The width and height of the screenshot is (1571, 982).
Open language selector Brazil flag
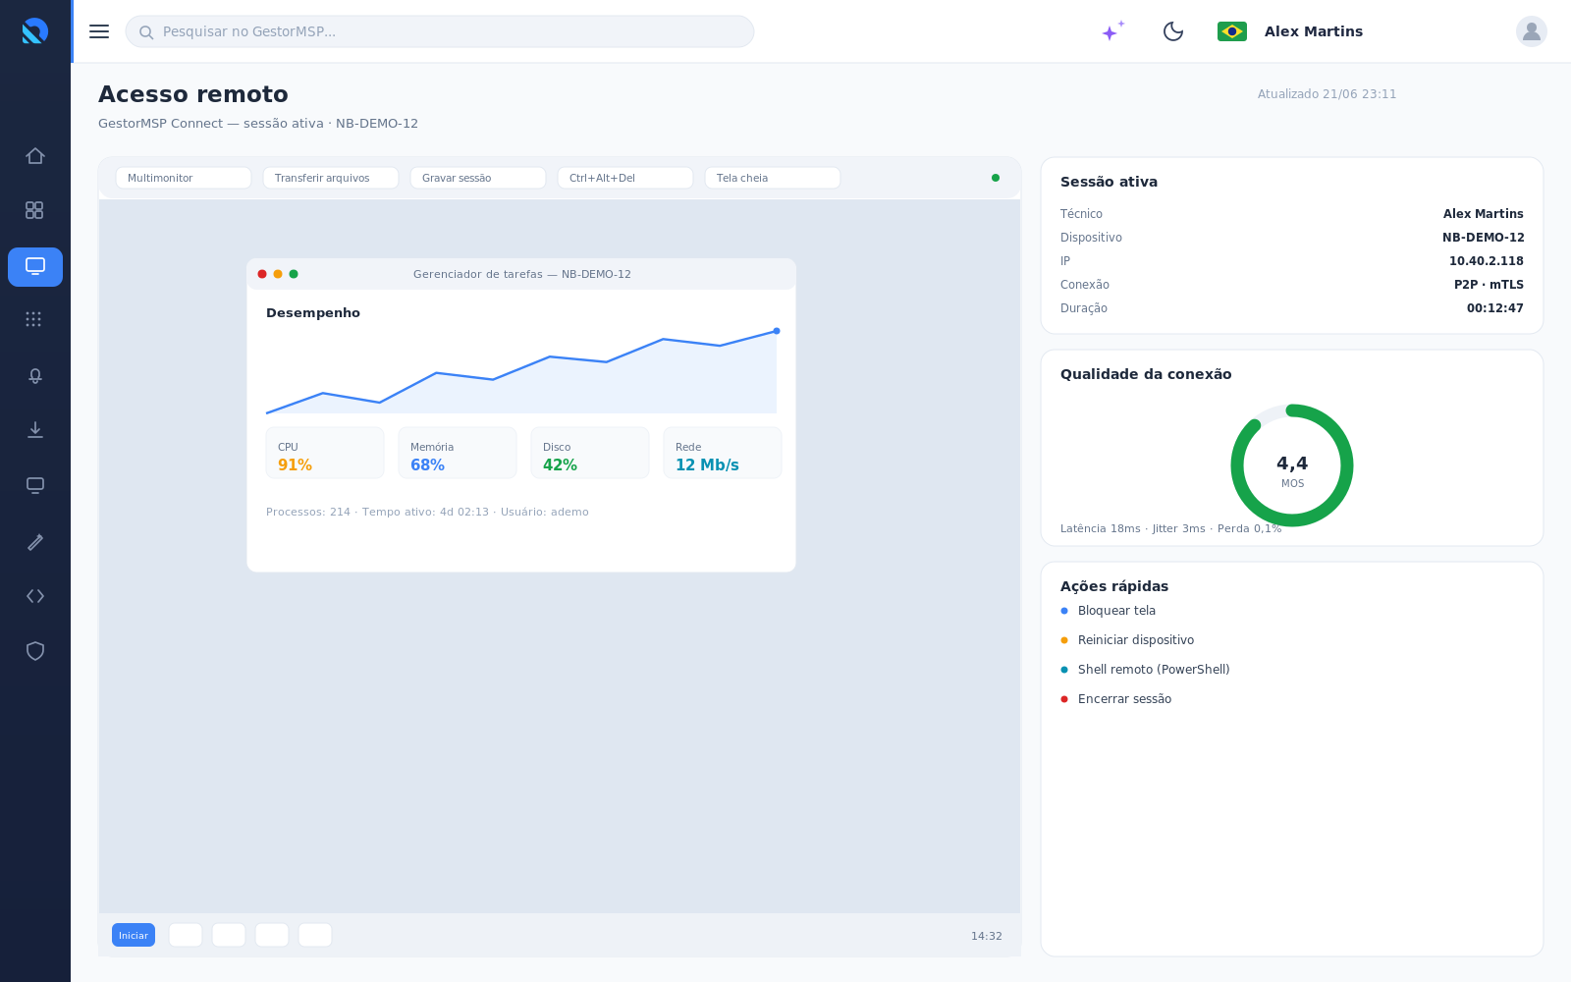click(x=1232, y=31)
